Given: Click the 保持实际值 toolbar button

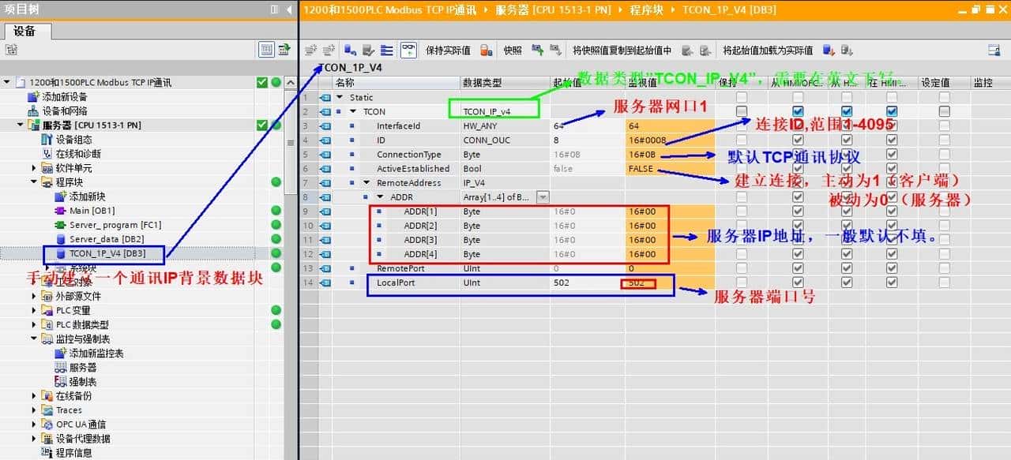Looking at the screenshot, I should (448, 50).
